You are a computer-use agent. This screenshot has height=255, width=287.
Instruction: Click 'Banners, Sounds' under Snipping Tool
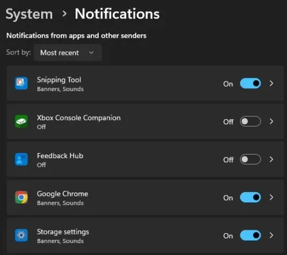[60, 89]
